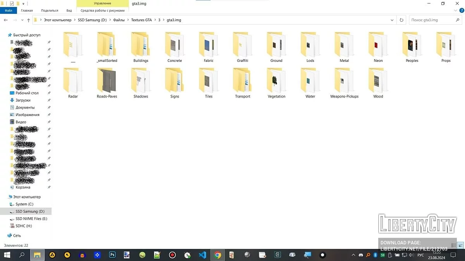The image size is (465, 261).
Task: Open the Roads-Paves folder
Action: coord(107,83)
